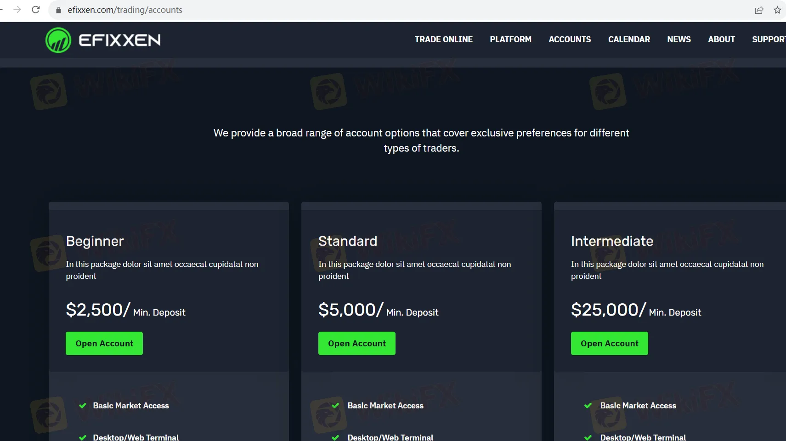Click the Intermediate Basic Market Access checkmark
The width and height of the screenshot is (786, 441).
click(588, 406)
